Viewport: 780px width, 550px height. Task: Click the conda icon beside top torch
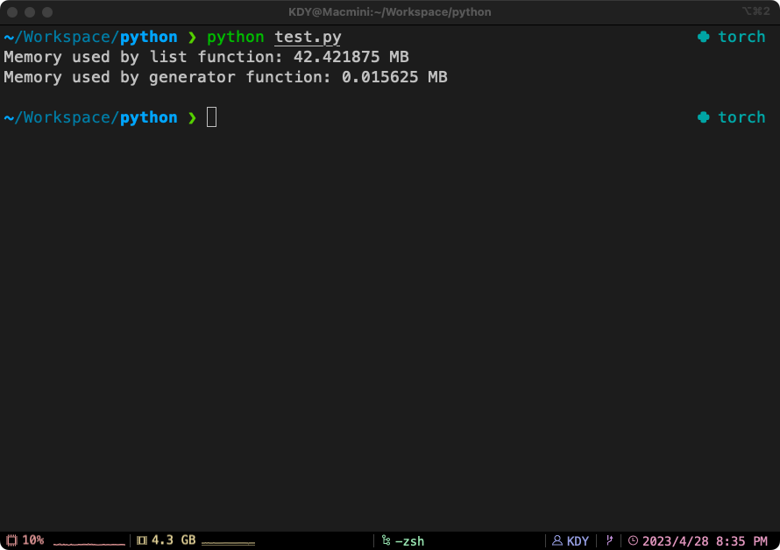[x=704, y=37]
